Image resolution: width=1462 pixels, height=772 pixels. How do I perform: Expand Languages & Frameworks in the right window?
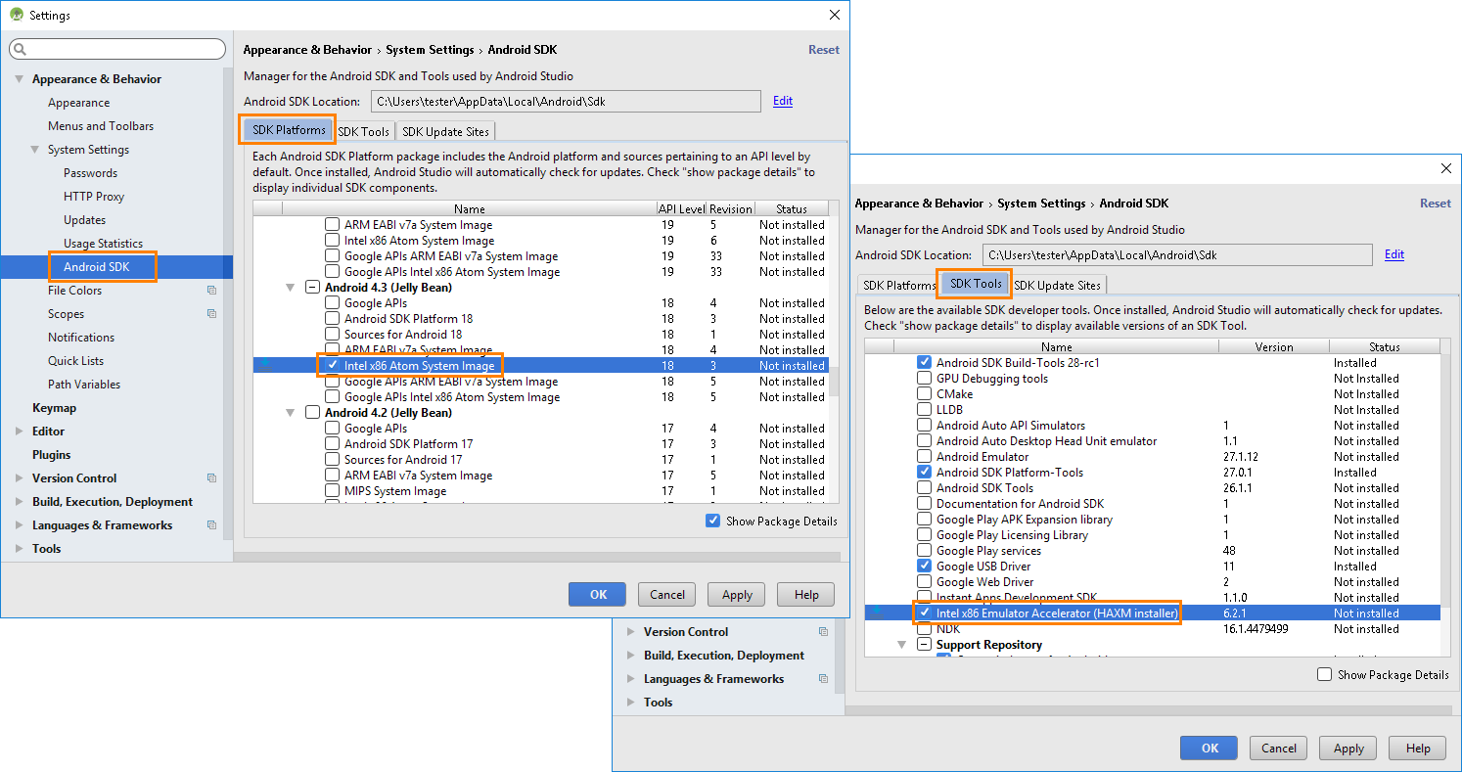coord(630,679)
